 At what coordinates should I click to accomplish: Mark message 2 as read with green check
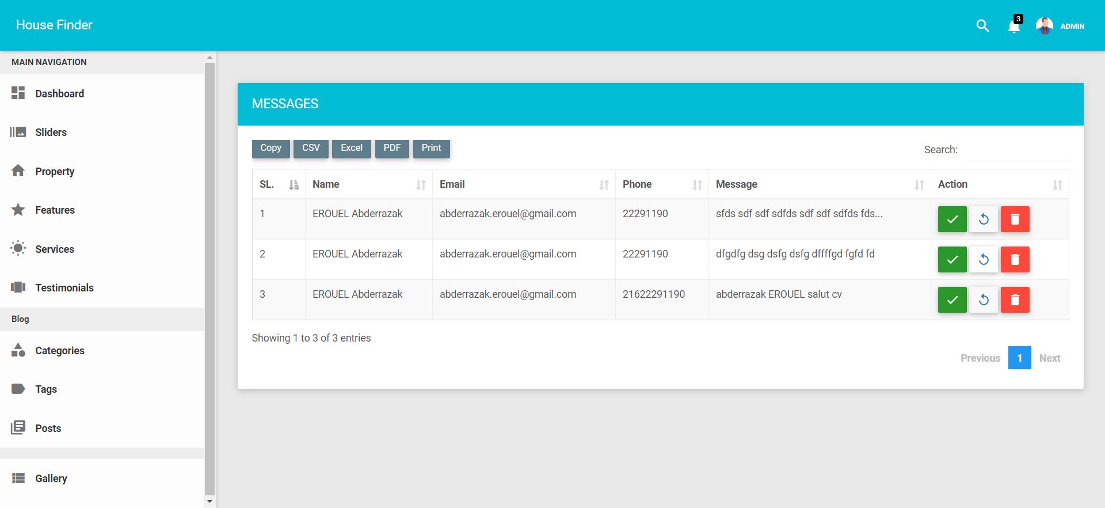952,260
